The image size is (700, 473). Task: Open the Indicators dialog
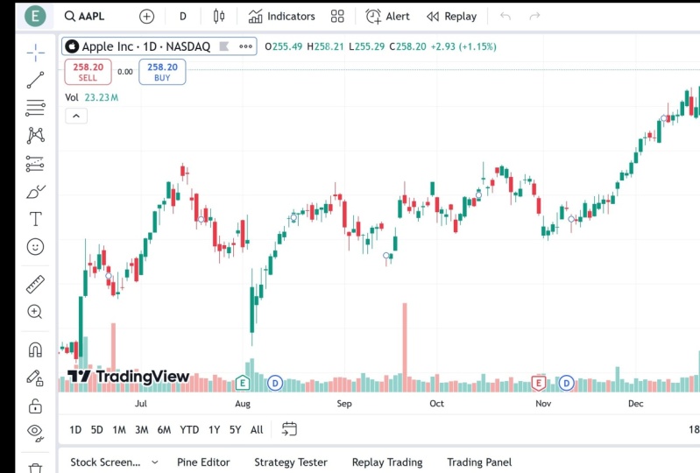(282, 17)
